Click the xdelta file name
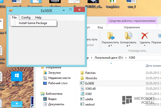This screenshot has height=108, width=161. [89, 99]
